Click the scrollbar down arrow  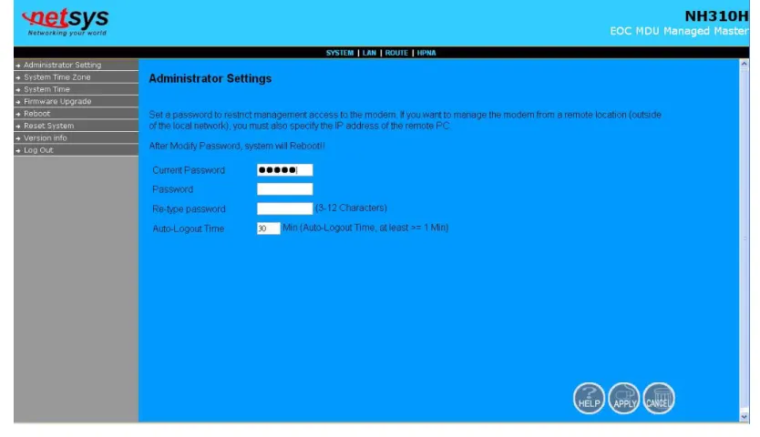pos(744,417)
